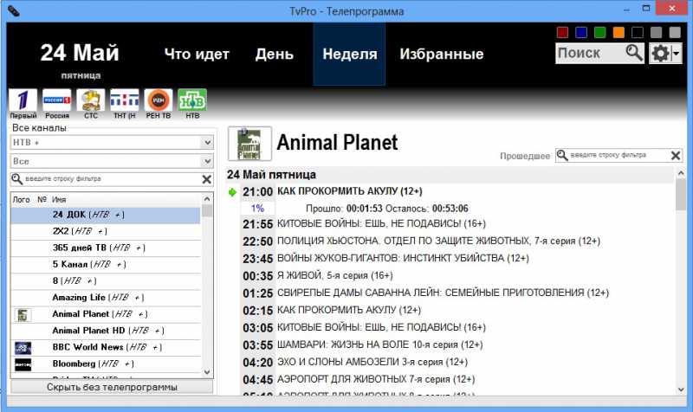Open the СТС channel logo
693x412 pixels.
(91, 100)
